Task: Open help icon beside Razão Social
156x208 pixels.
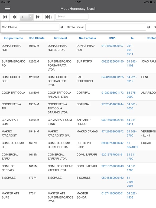Action: (149, 27)
